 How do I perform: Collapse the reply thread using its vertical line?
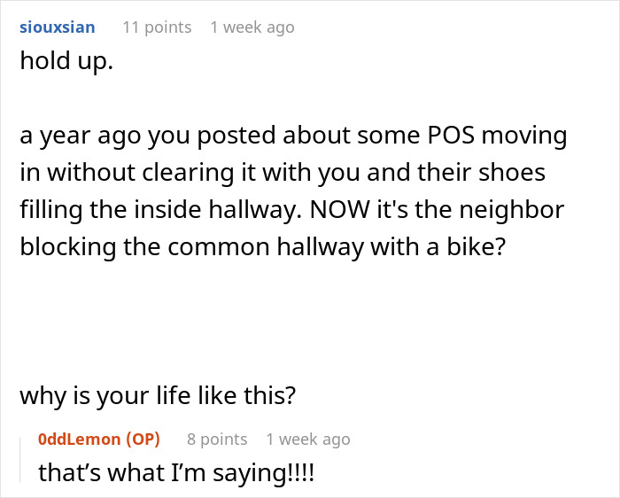pyautogui.click(x=22, y=455)
